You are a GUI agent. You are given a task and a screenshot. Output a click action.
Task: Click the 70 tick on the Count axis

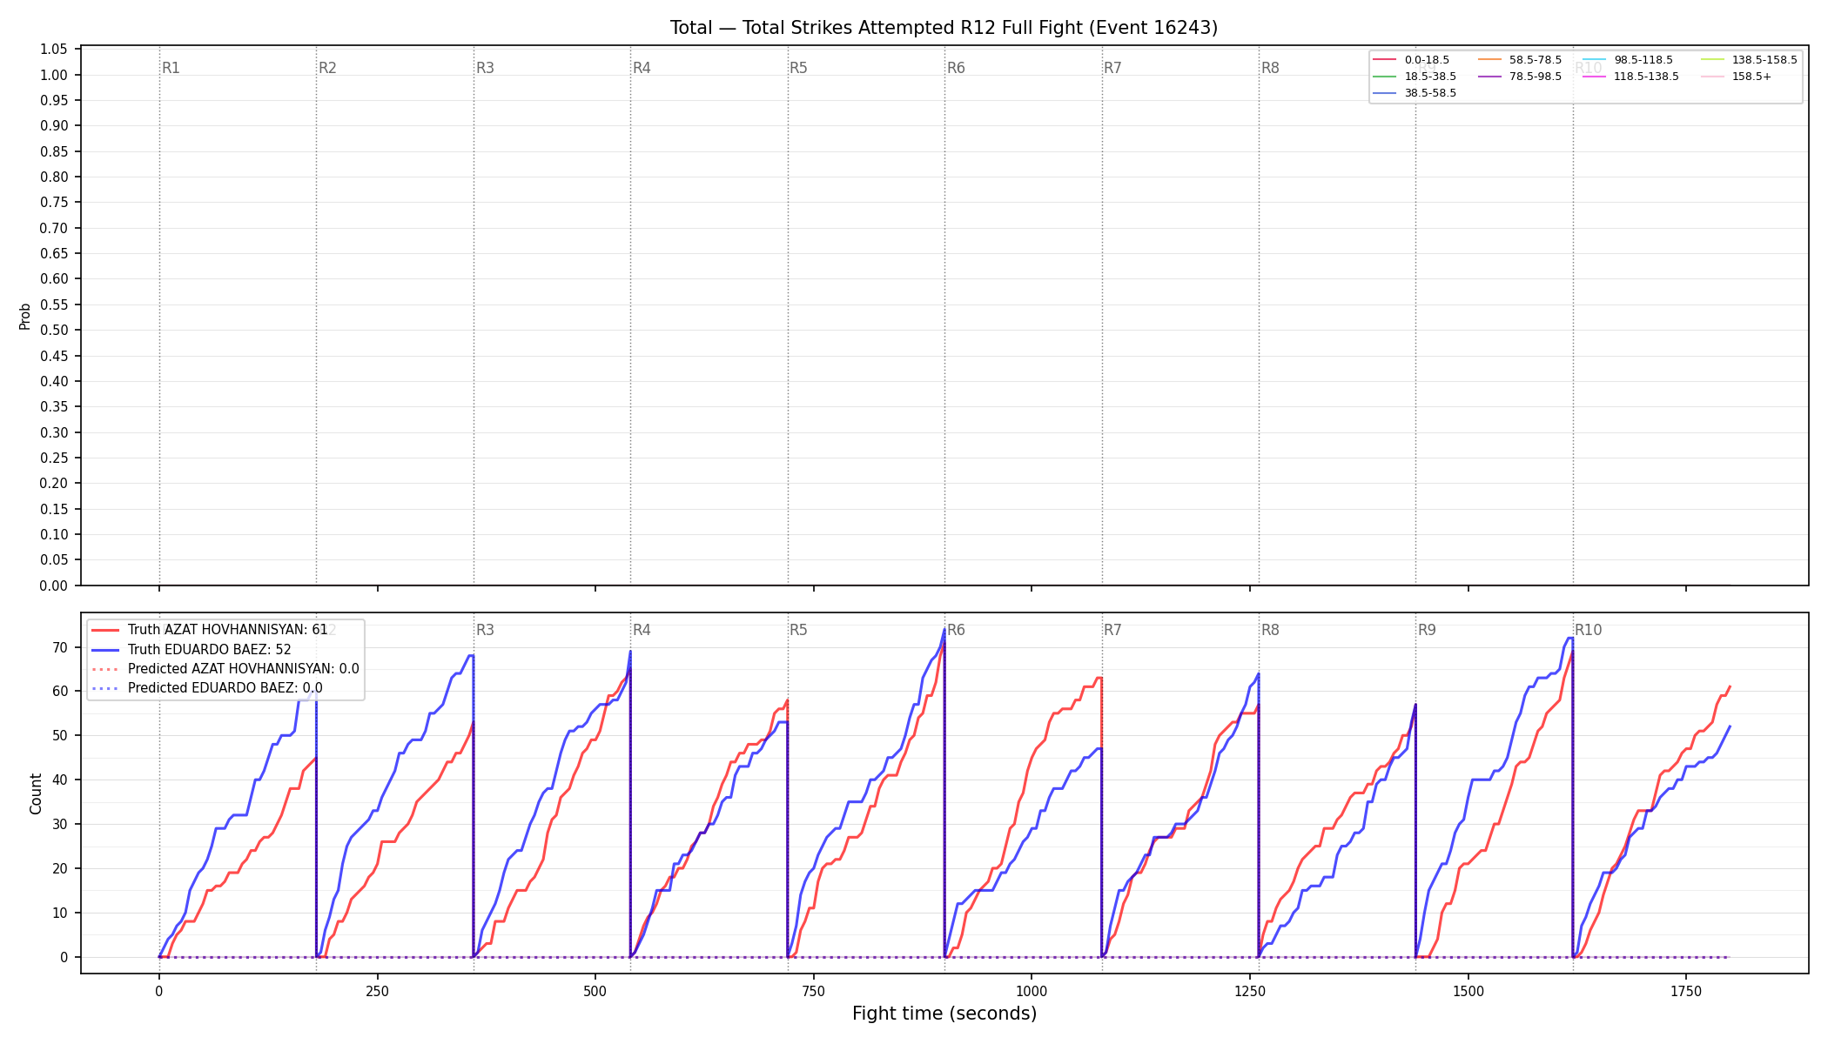point(60,647)
